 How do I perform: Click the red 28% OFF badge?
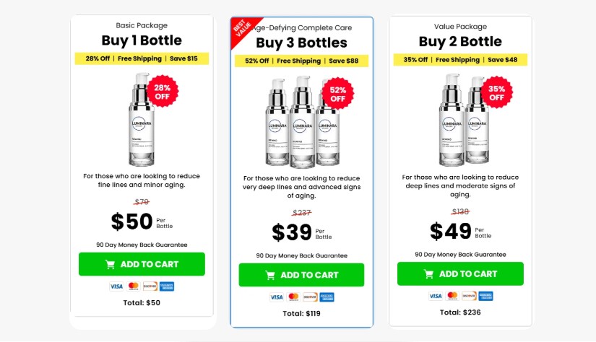[x=163, y=92]
